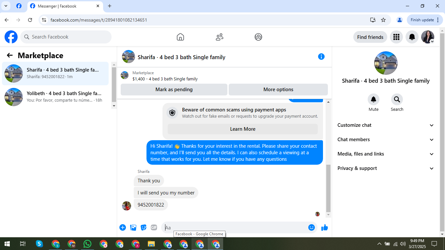Image resolution: width=445 pixels, height=250 pixels.
Task: Show hidden system tray icons
Action: tap(379, 244)
